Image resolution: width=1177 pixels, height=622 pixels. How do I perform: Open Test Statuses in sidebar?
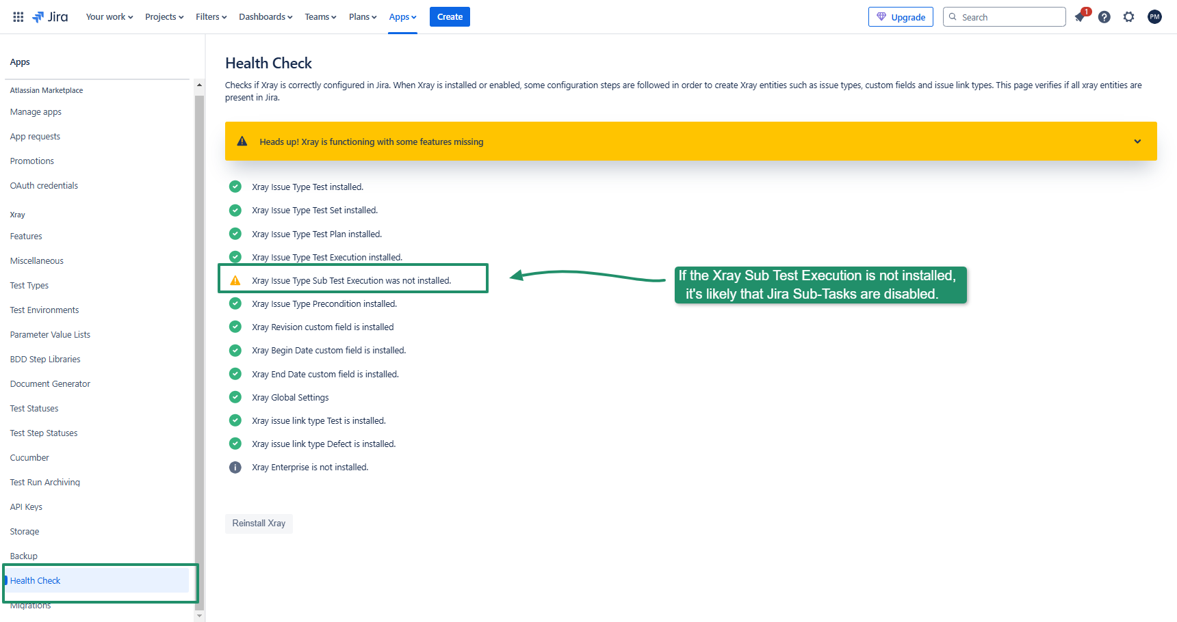(x=34, y=409)
